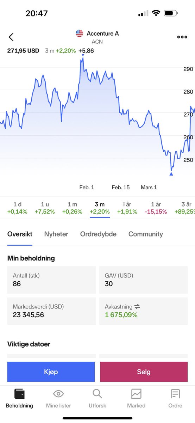Tap the Accenture A title
Viewport: 195px width, 423px height.
pos(103,33)
